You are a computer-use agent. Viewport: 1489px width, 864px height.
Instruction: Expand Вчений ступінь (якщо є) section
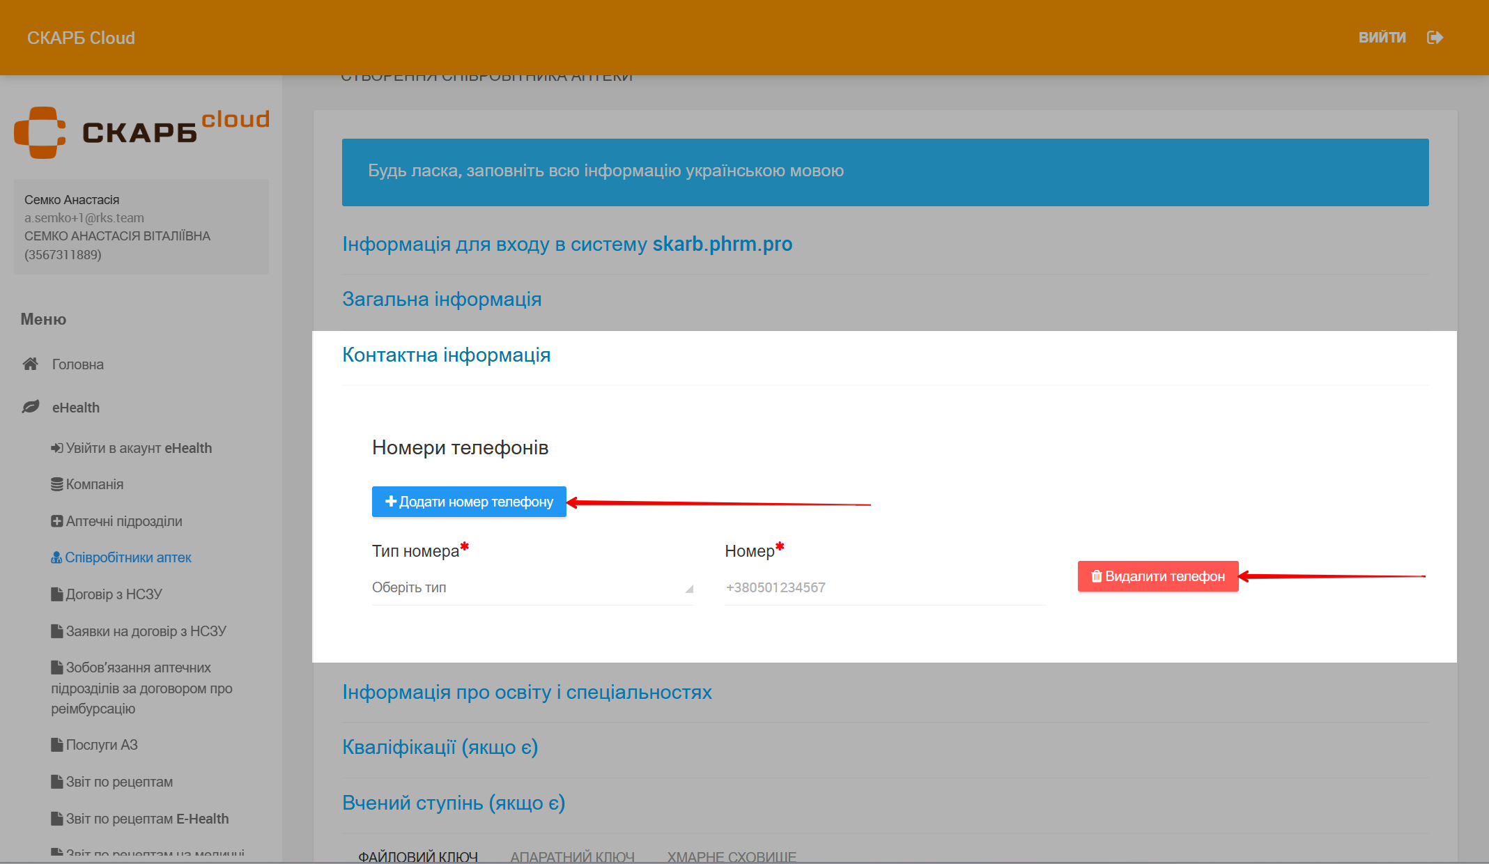point(454,803)
